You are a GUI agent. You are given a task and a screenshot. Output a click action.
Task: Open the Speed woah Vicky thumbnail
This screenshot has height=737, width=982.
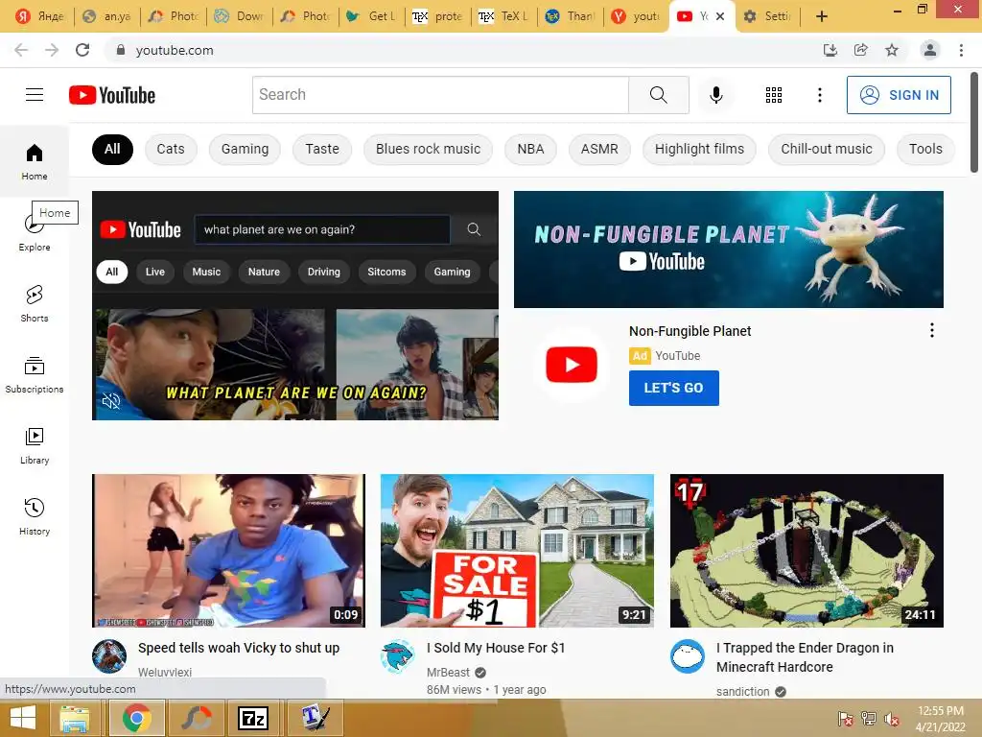[228, 551]
